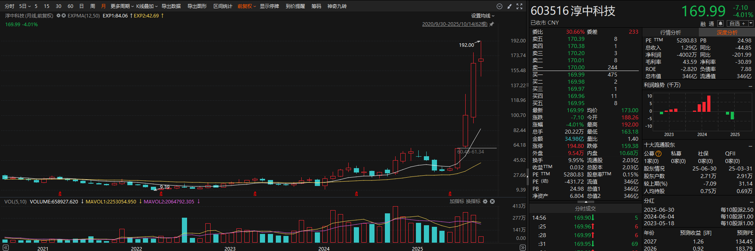This screenshot has width=755, height=251.
Task: Open the EXPMA indicator settings gear
Action: (59, 15)
